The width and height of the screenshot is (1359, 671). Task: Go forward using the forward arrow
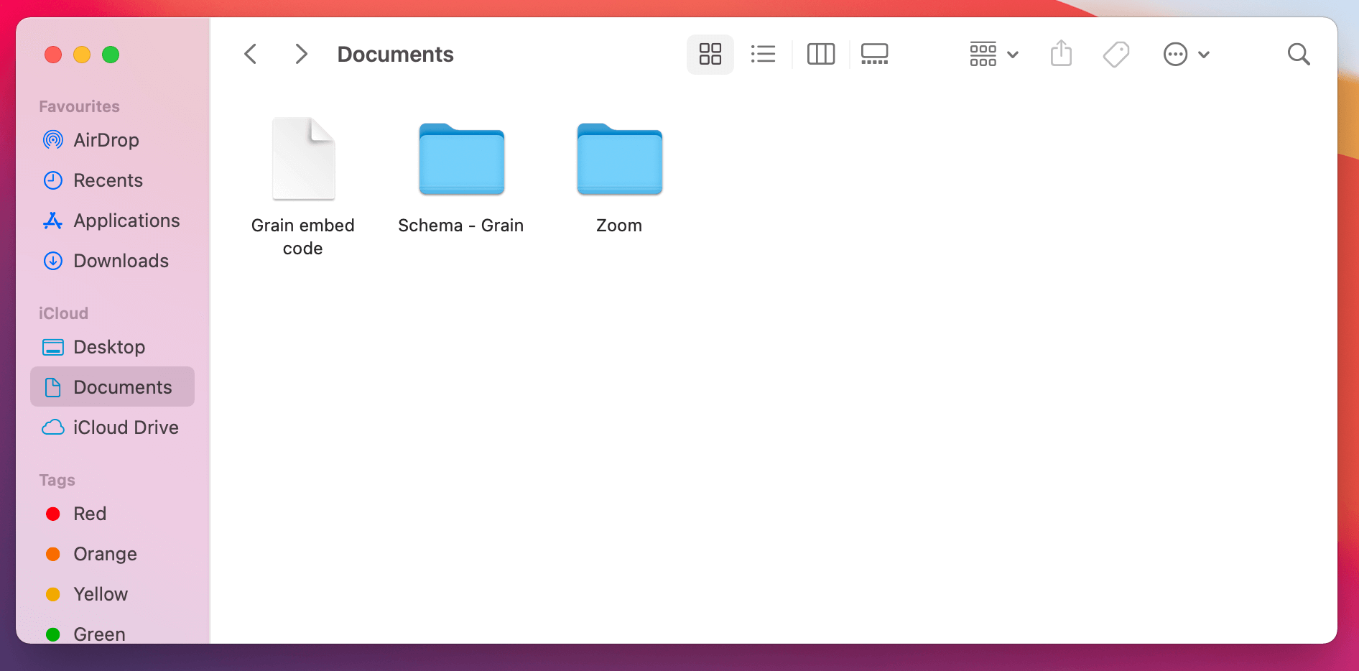[x=301, y=54]
